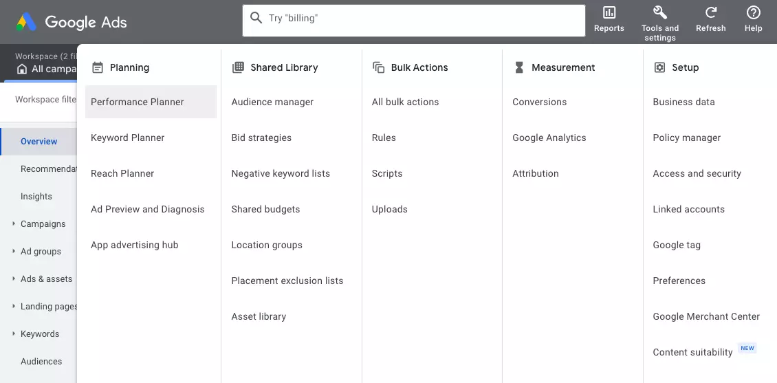Open Rules under Bulk Actions
Viewport: 777px width, 383px height.
coord(384,138)
